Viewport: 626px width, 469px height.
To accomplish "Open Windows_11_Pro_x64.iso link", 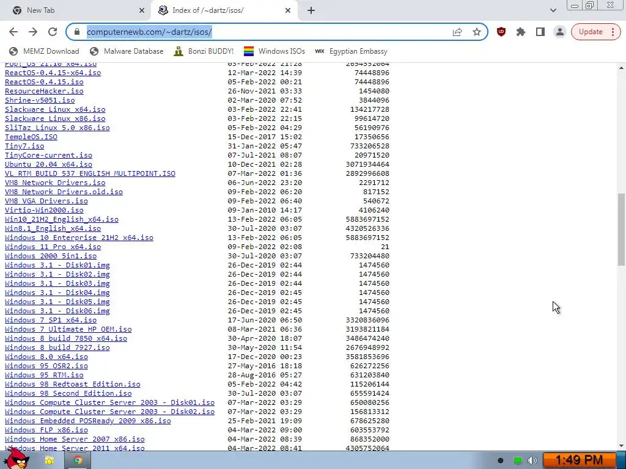I will coord(53,247).
